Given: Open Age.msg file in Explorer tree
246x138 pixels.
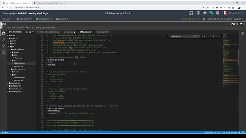Looking at the screenshot, I should (x=18, y=58).
